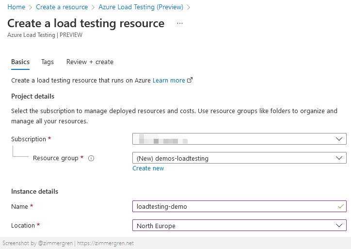The height and width of the screenshot is (249, 351).
Task: Click the Create new link
Action: pos(148,168)
